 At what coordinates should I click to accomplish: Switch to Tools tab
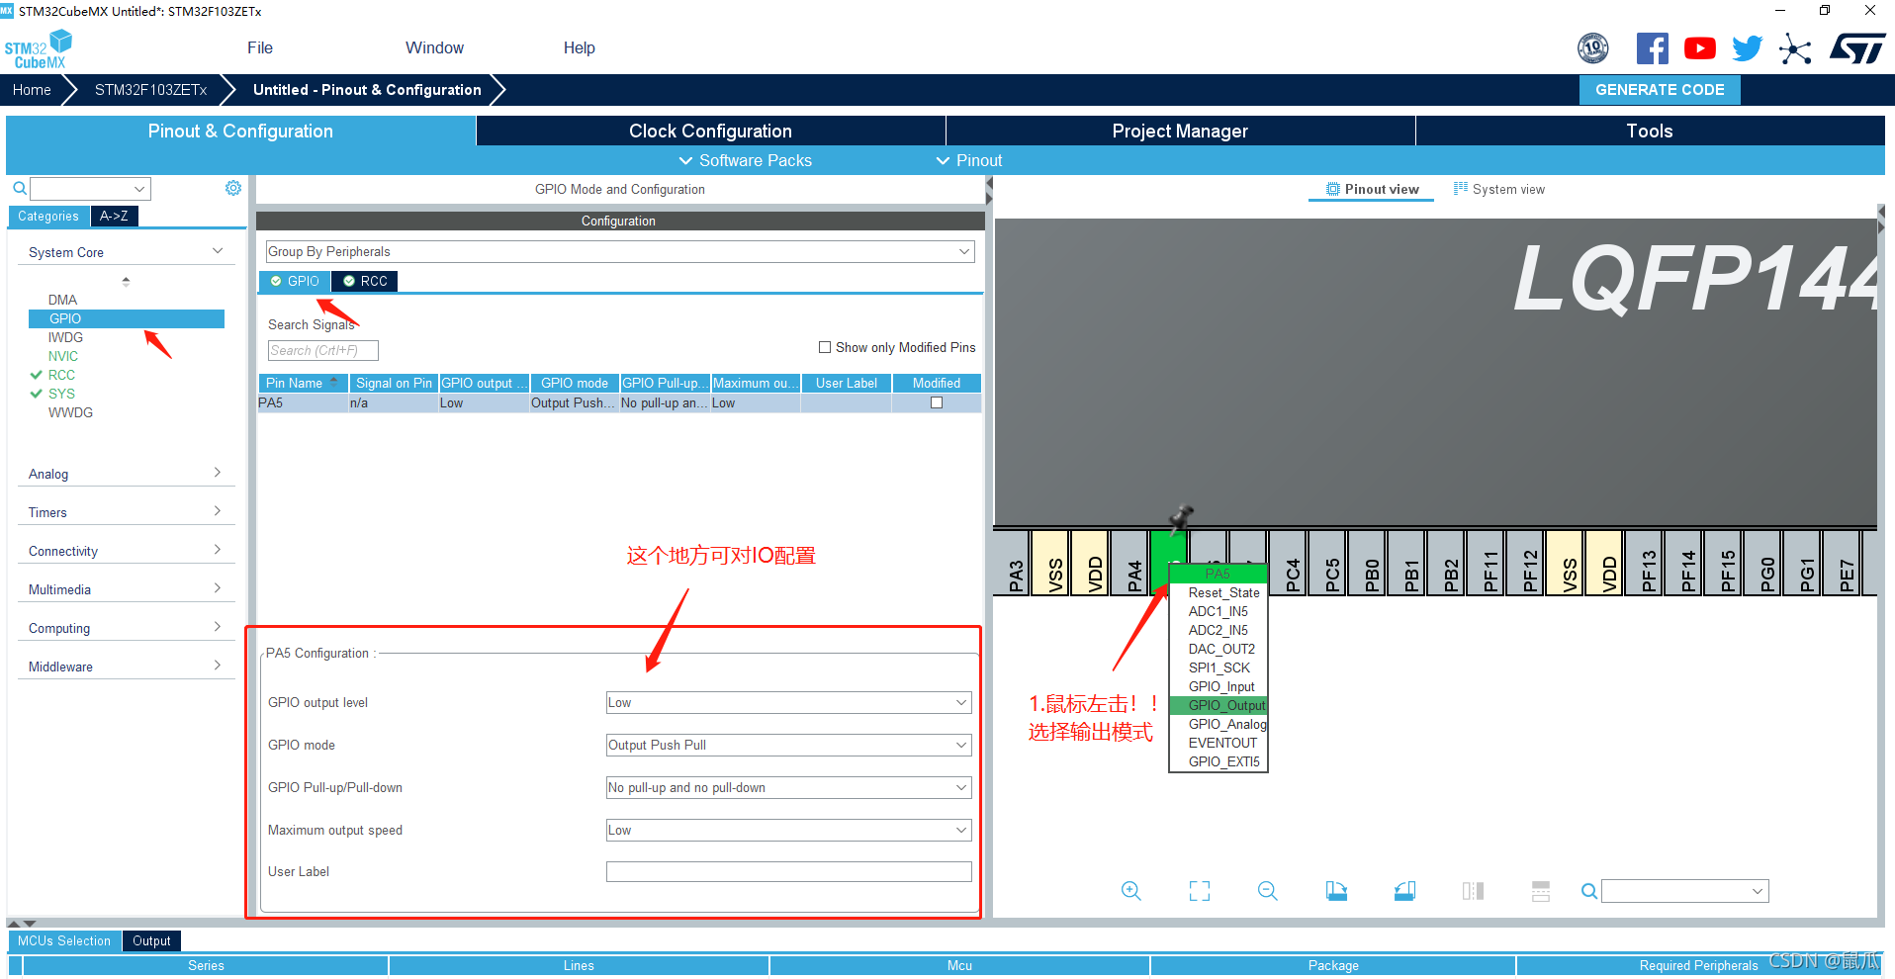click(1650, 131)
